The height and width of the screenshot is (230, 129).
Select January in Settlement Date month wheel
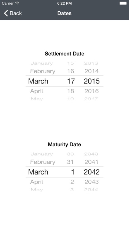42,63
